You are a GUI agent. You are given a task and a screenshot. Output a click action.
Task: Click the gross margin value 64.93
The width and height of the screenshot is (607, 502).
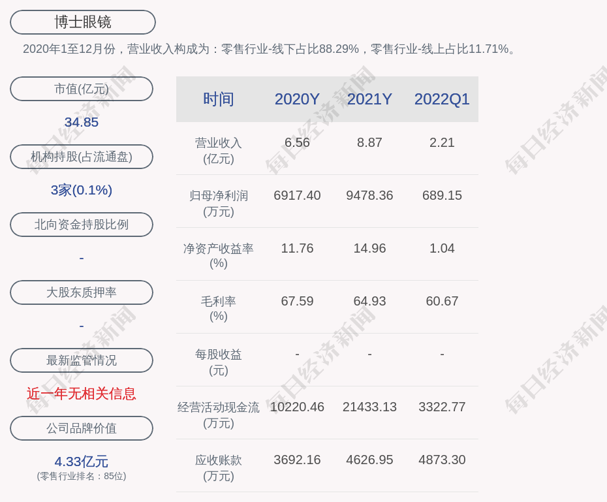point(369,301)
